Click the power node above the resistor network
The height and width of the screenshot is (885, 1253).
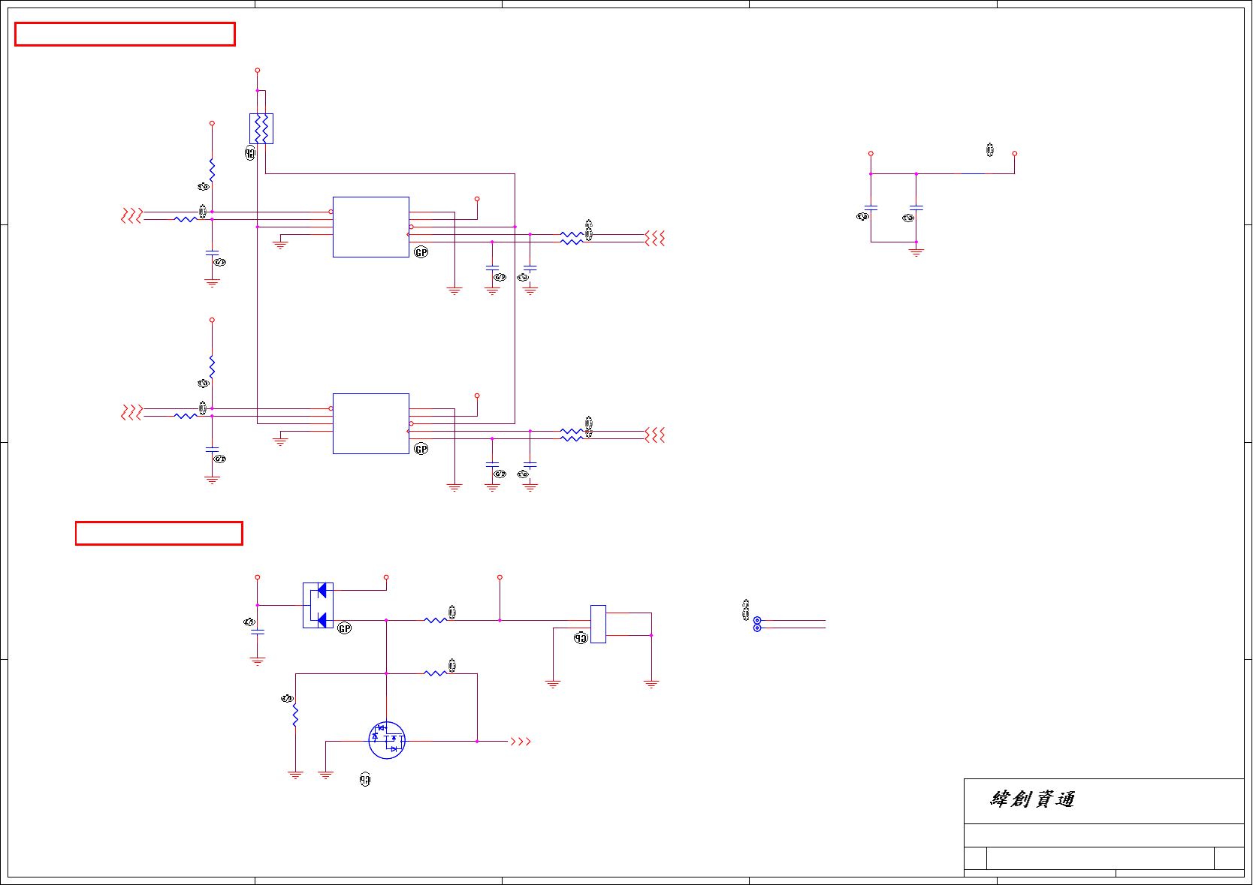258,70
